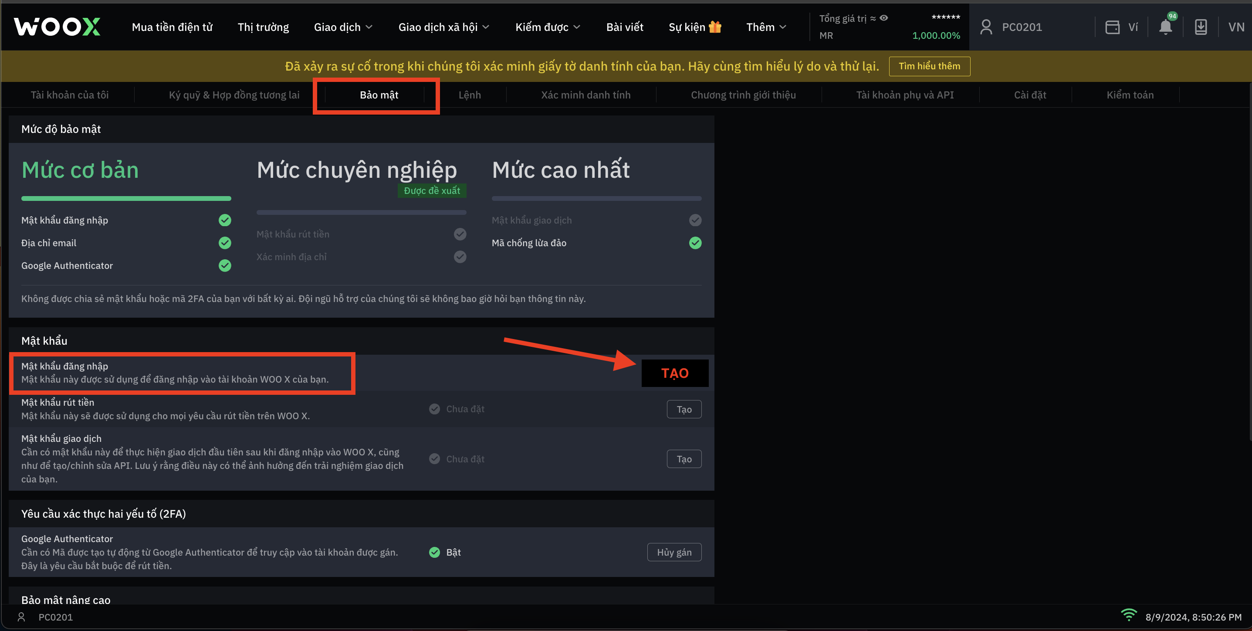Click the Yêu cầu xác thực hai yếu tố (2FA) header
The image size is (1252, 631).
(x=104, y=514)
